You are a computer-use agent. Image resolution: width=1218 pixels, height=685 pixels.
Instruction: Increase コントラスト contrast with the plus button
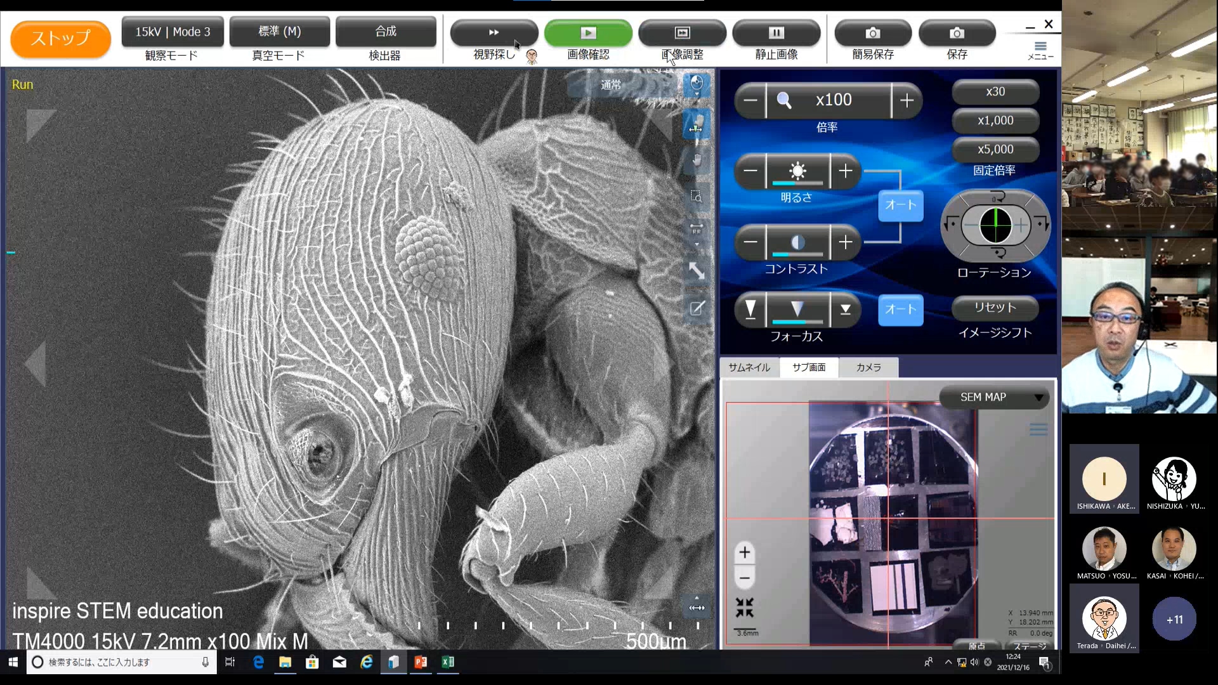coord(846,242)
